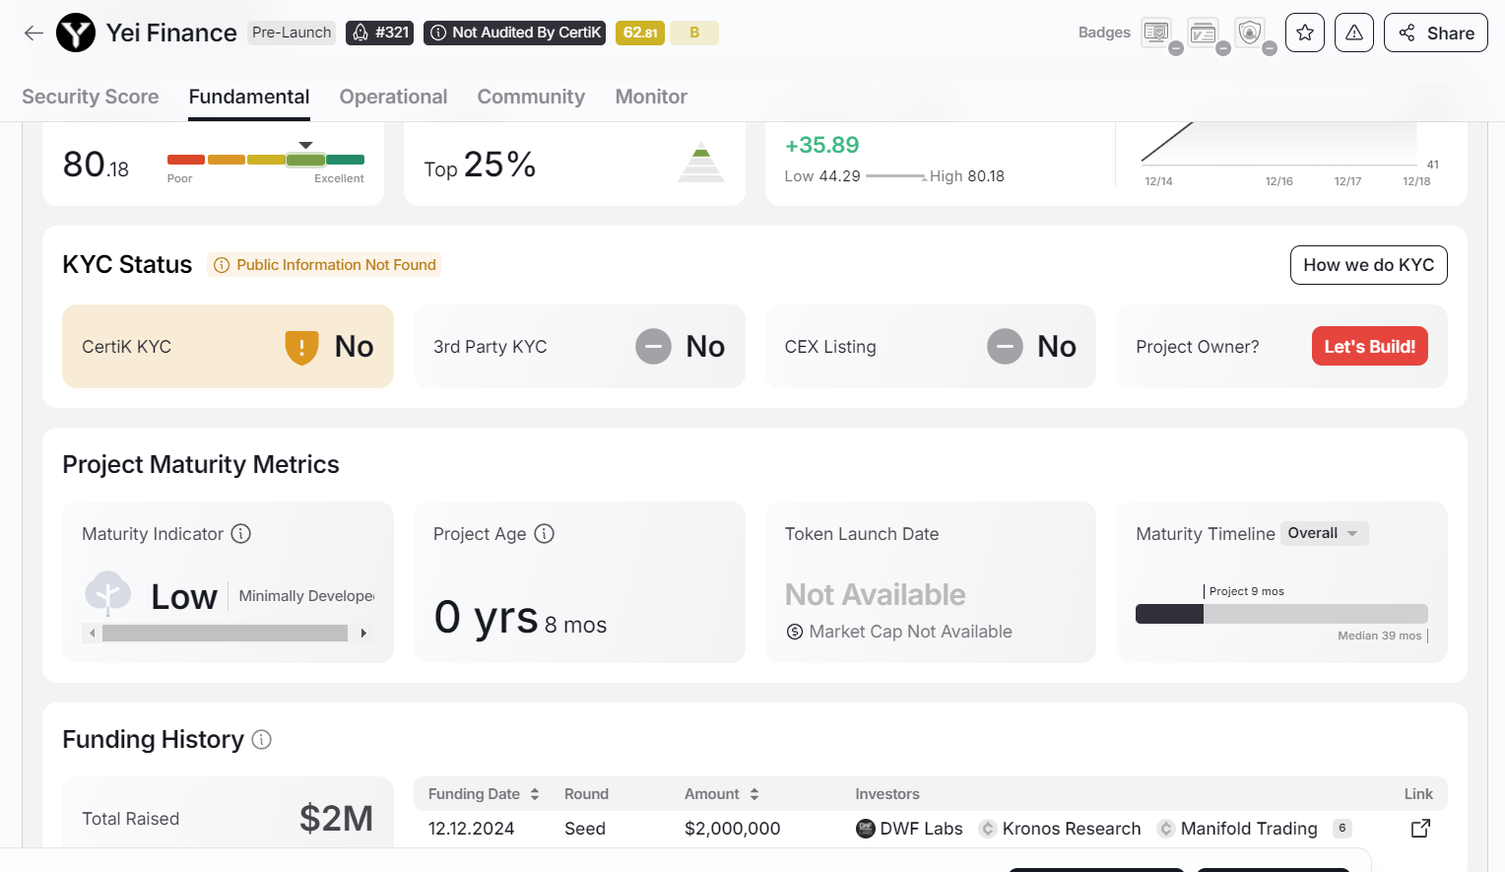
Task: Click the CertiK KYC warning shield icon
Action: (301, 347)
